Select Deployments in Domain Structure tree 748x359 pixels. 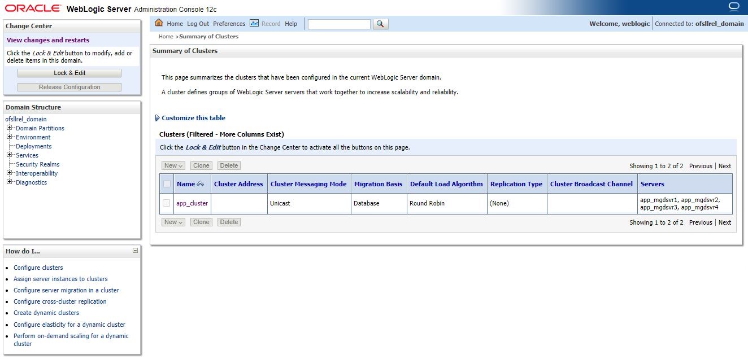[x=34, y=146]
